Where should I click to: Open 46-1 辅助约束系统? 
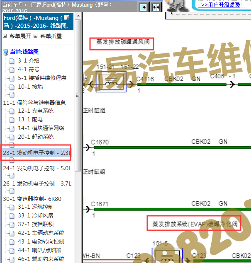[41, 259]
